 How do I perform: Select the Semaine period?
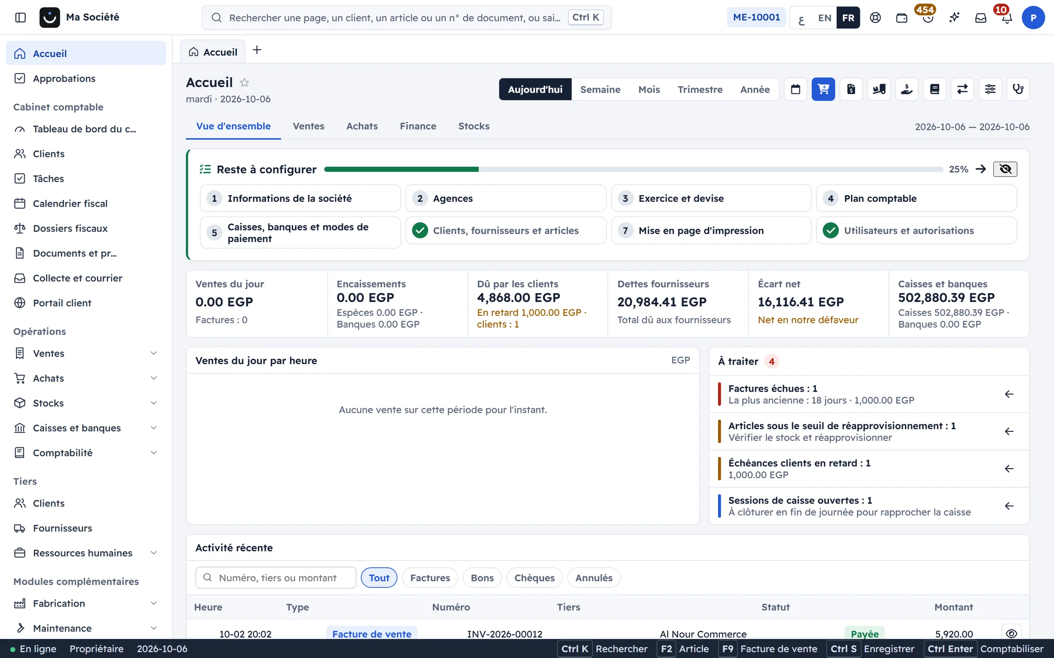coord(600,89)
